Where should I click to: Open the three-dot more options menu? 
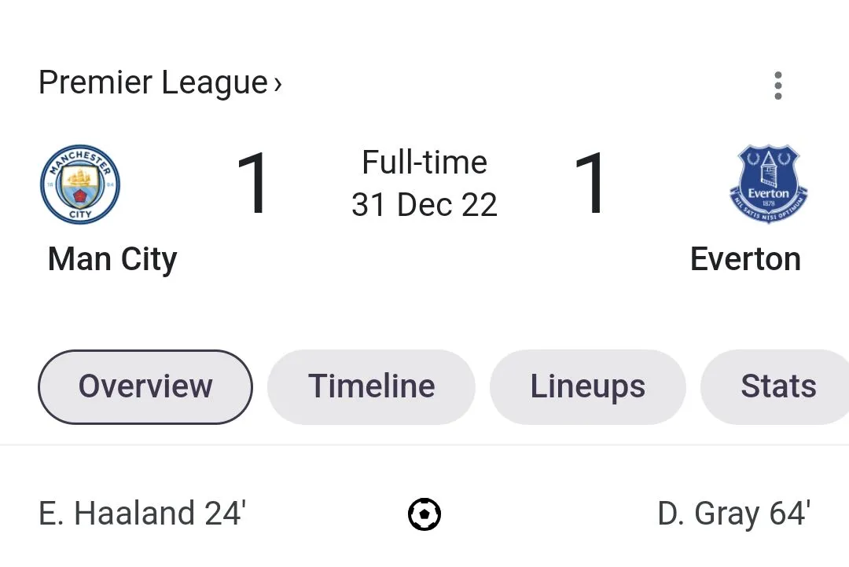(777, 86)
